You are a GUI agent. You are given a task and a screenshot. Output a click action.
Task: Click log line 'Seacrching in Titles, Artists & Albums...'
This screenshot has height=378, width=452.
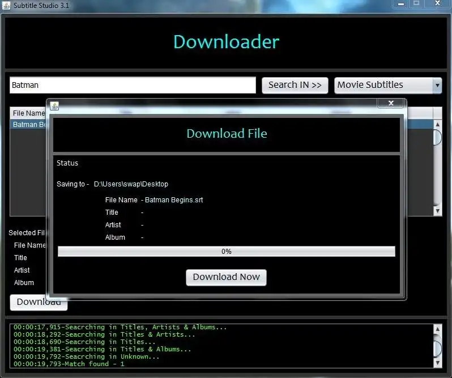(120, 327)
